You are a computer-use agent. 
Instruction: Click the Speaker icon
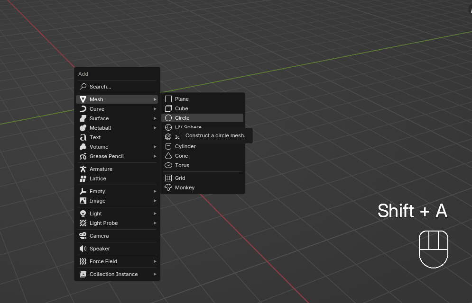click(x=83, y=249)
